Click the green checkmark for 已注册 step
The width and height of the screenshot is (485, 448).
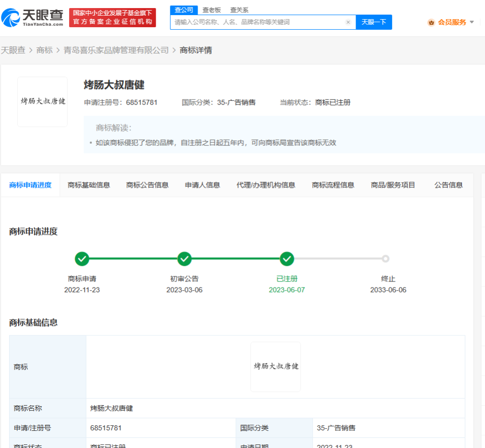point(287,259)
